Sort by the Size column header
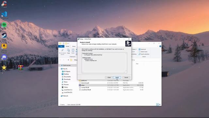Viewport: 209px width, 118px height. pos(137,64)
